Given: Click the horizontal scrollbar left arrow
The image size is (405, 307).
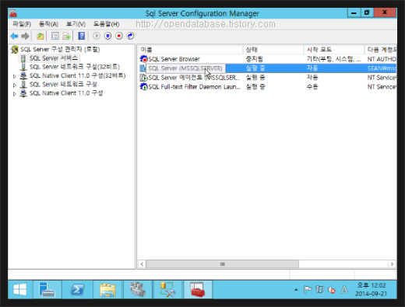Looking at the screenshot, I should tap(142, 264).
